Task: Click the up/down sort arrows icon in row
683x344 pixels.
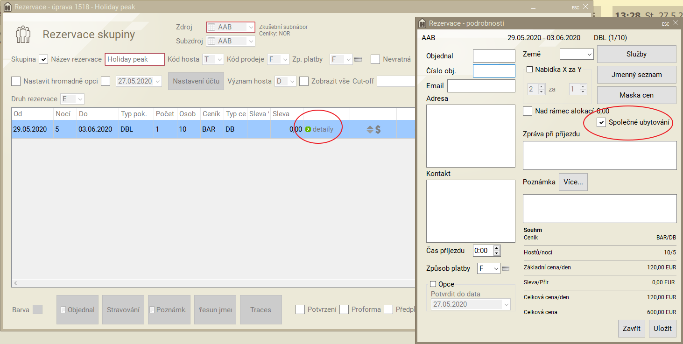Action: pos(370,129)
